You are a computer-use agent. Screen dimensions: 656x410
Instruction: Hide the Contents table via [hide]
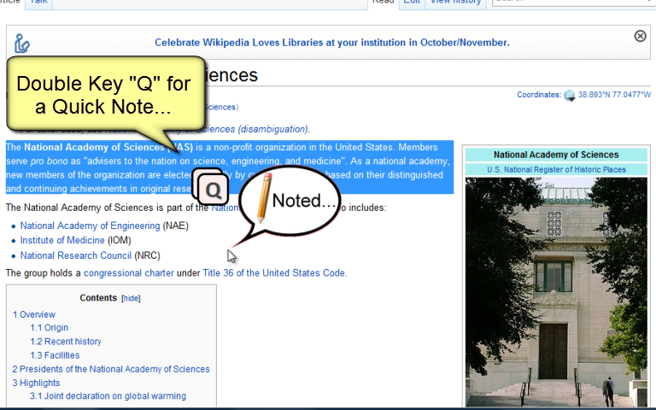[131, 298]
